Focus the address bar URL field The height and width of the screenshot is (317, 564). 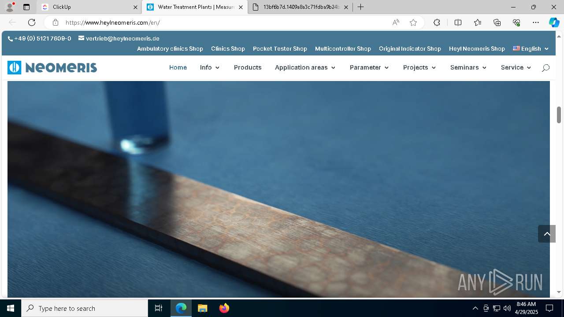pos(225,22)
